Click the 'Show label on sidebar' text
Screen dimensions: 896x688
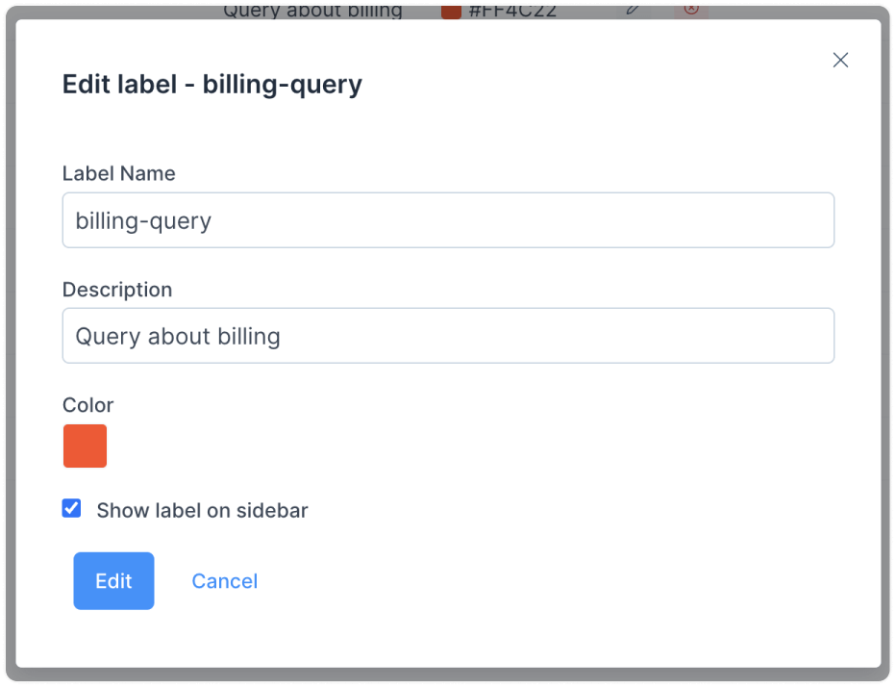coord(202,510)
